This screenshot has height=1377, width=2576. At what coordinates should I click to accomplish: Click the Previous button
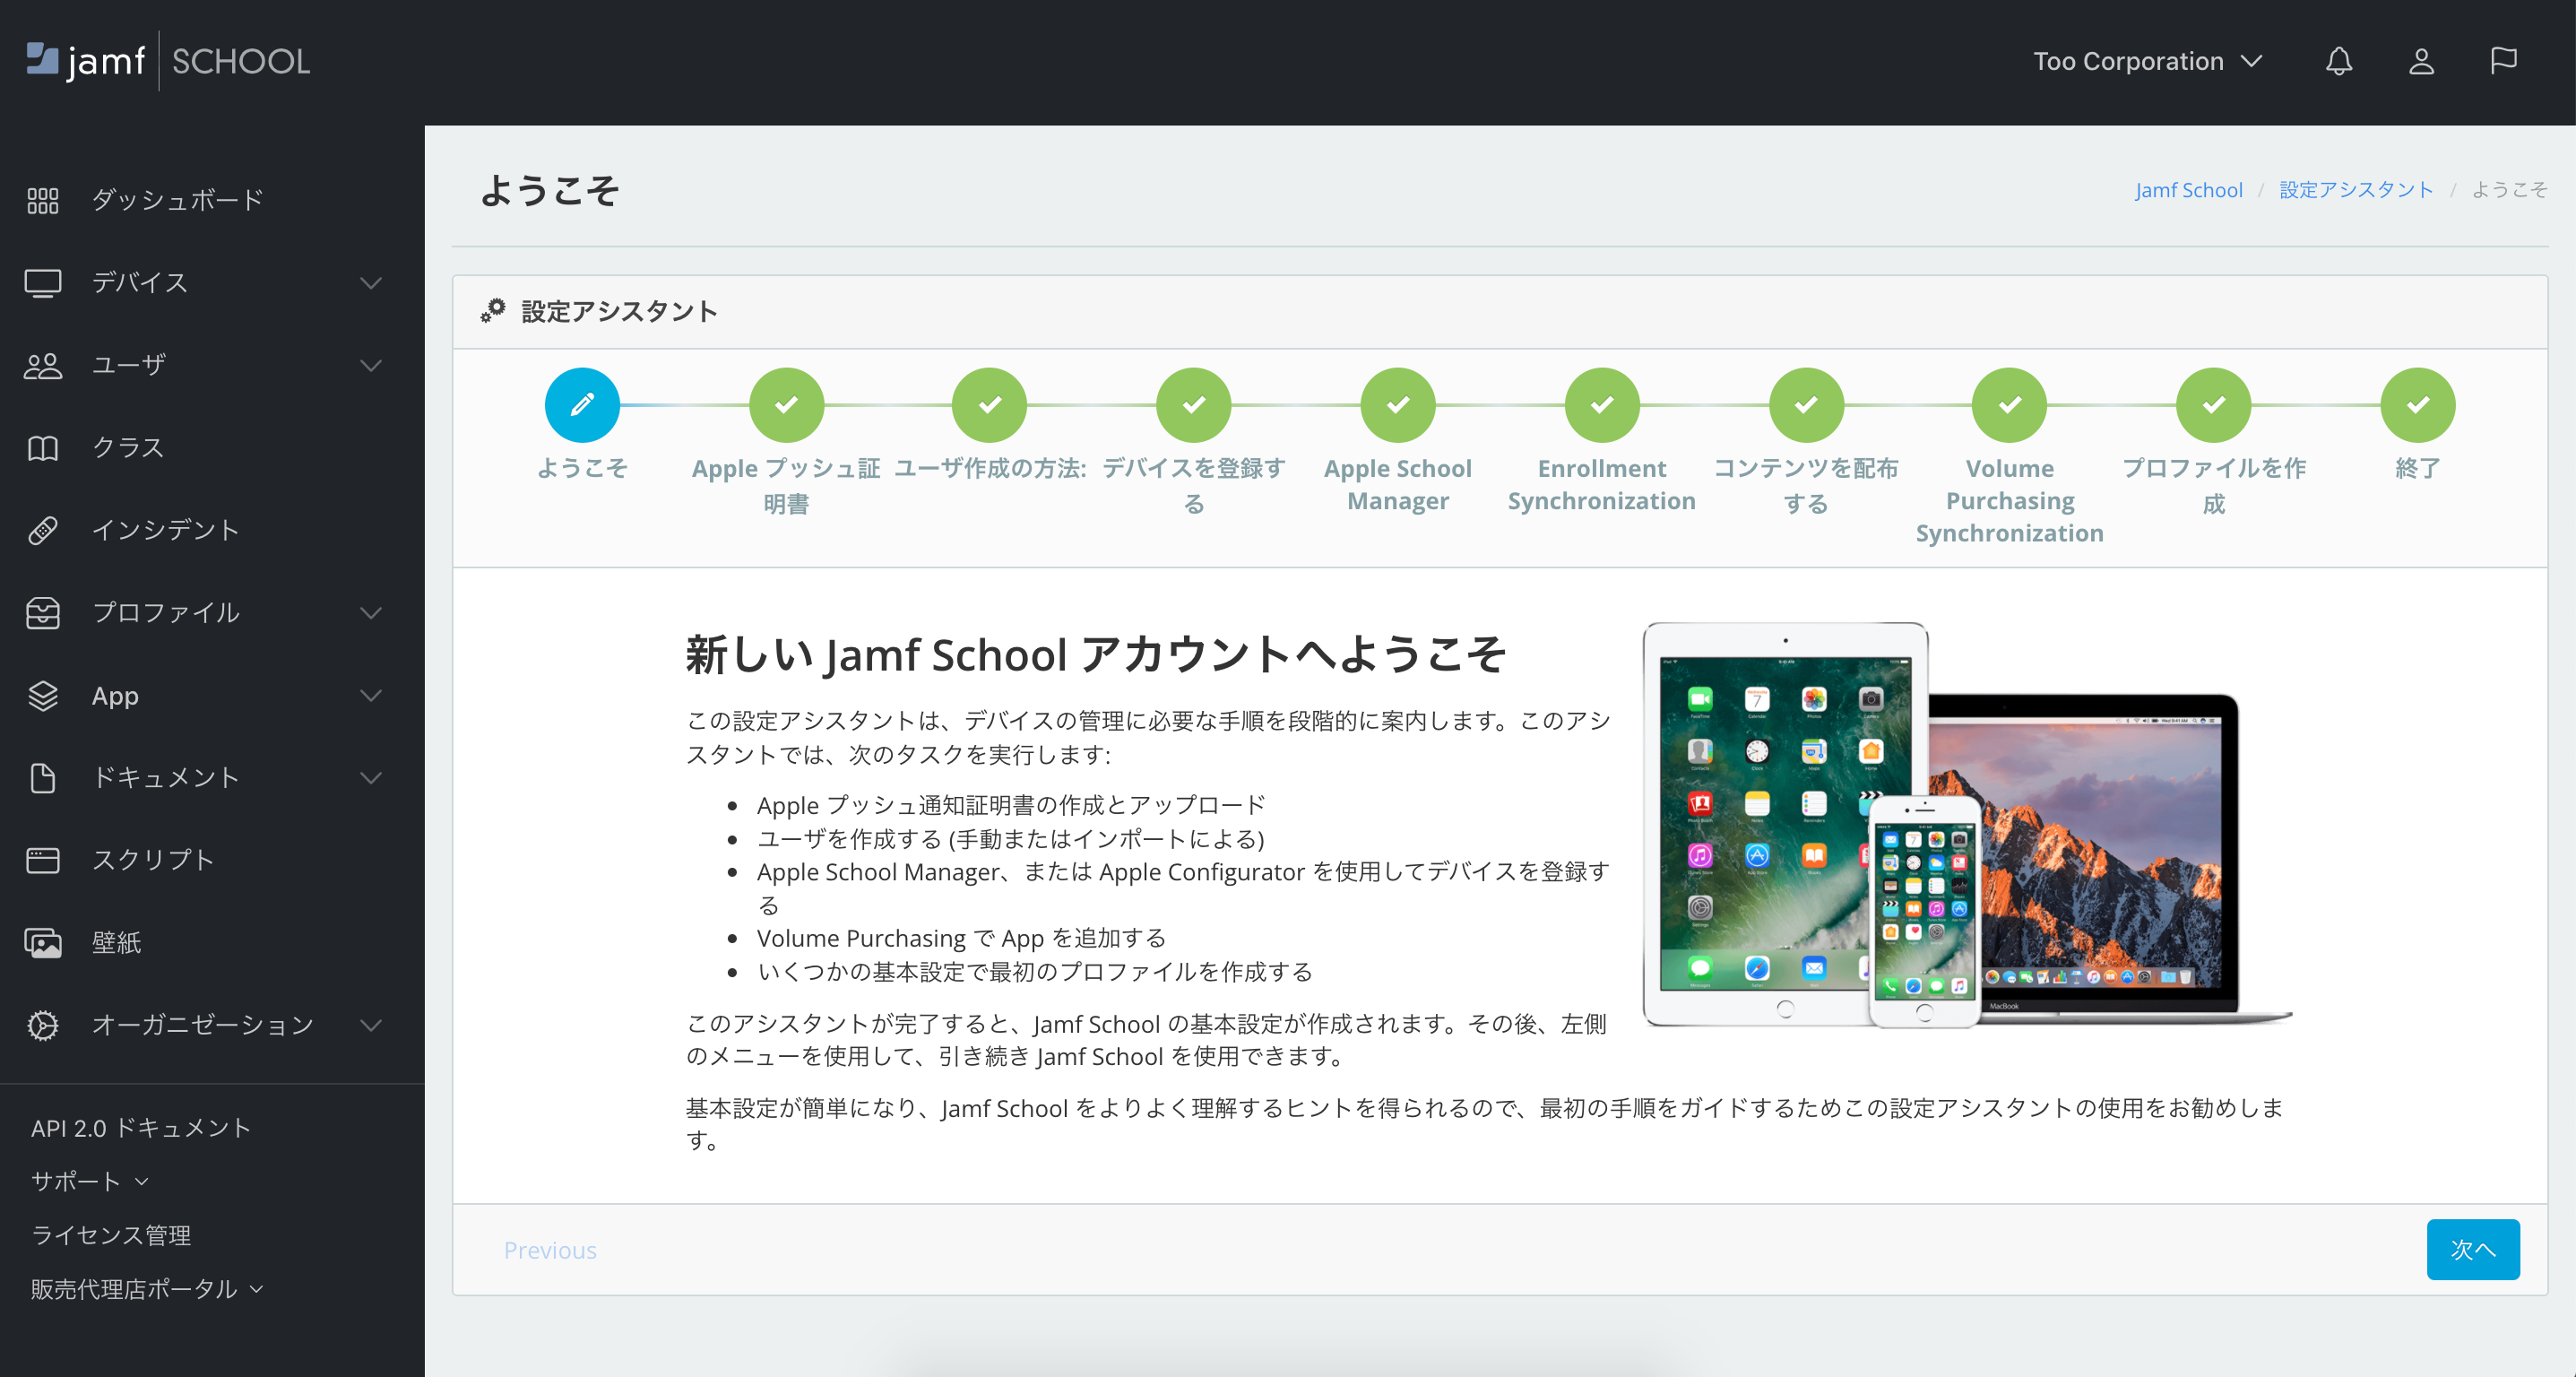tap(550, 1250)
